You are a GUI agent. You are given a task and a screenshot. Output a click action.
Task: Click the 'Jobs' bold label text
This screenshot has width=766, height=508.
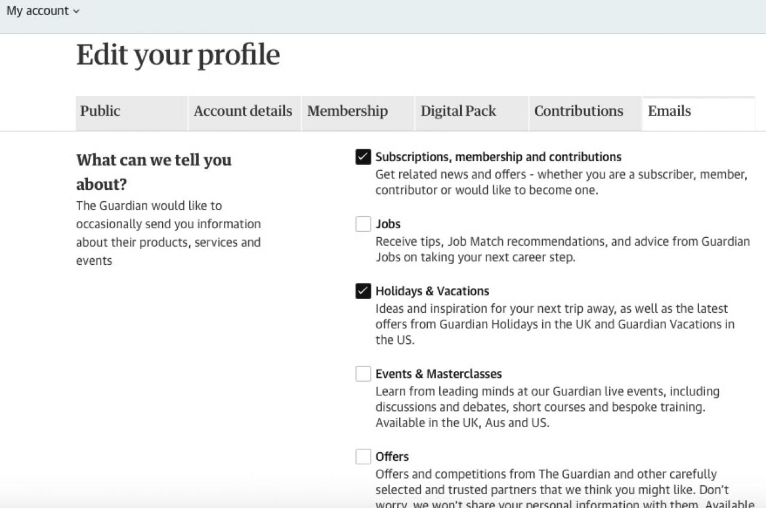[x=388, y=224]
